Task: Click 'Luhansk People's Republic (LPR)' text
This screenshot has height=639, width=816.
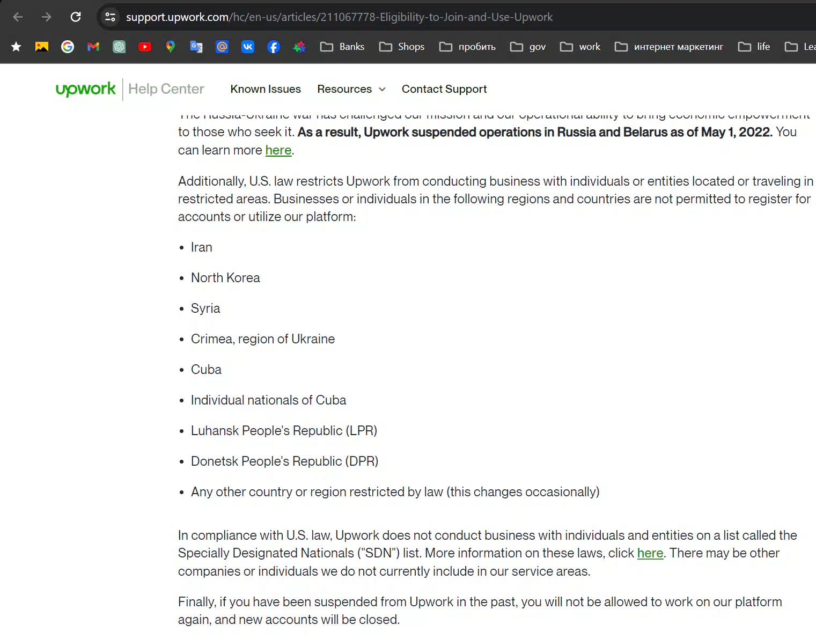Action: pos(284,431)
